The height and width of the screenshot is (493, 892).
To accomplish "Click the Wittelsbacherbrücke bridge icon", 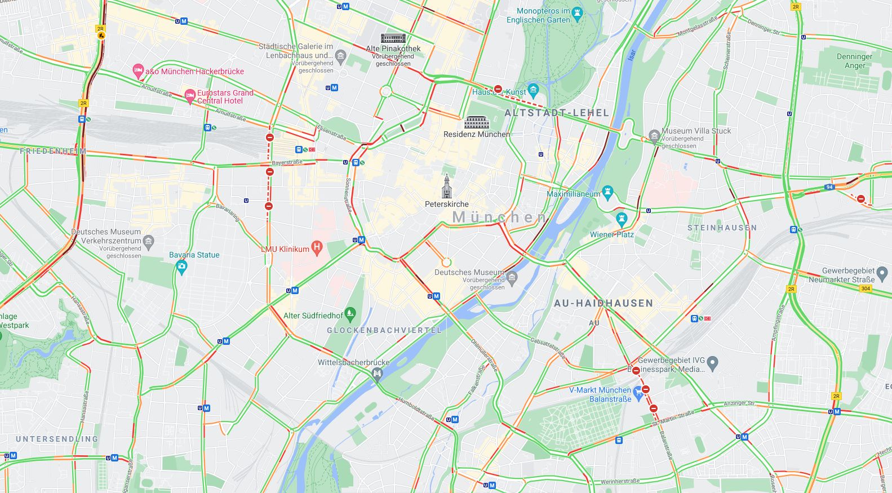I will (x=377, y=374).
